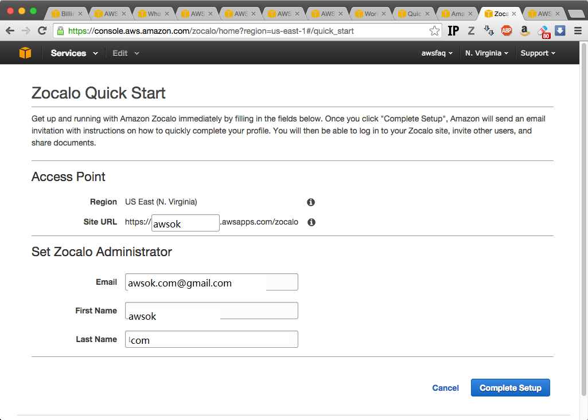Click the page vertical scrollbar
Image resolution: width=588 pixels, height=420 pixels.
[x=583, y=219]
